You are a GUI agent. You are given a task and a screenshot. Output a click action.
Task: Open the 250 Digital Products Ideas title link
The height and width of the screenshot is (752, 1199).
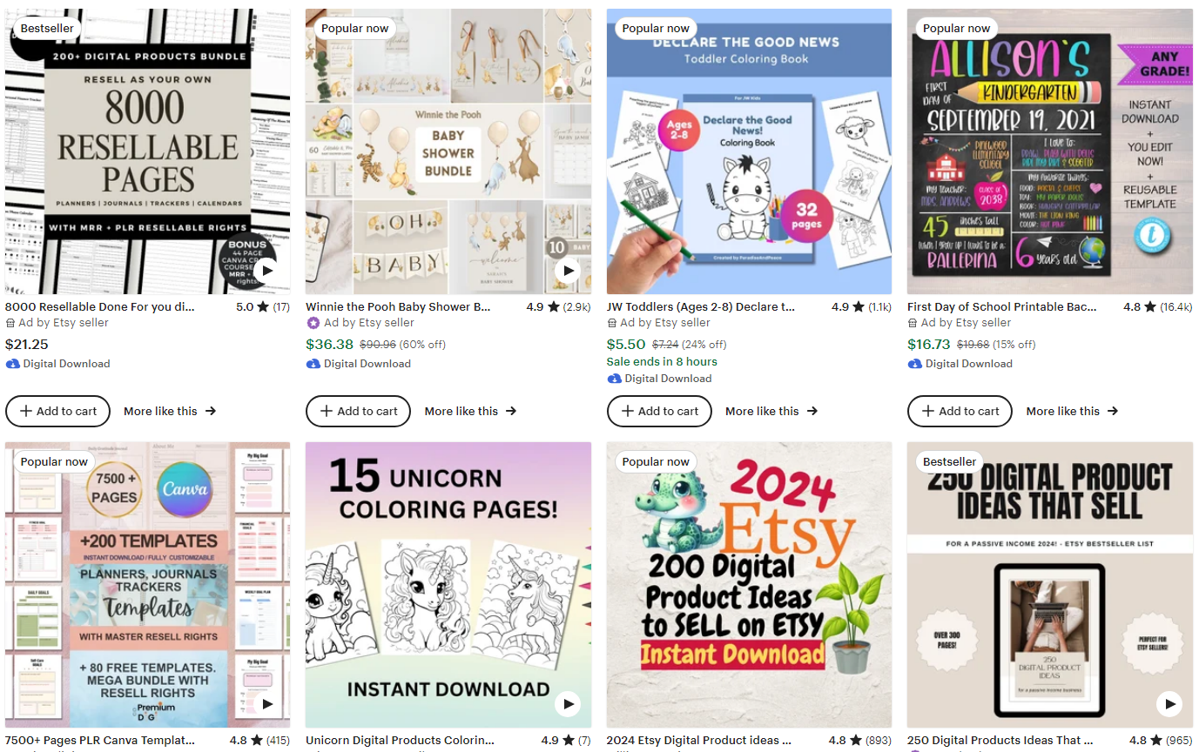[1000, 740]
